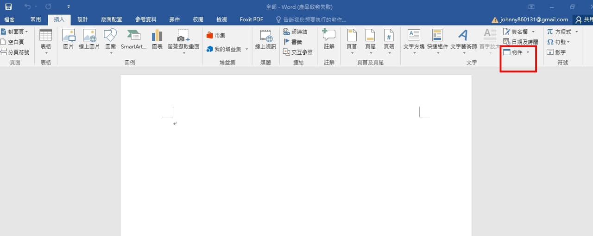Click the 日期及時間 button
593x236 pixels.
[x=520, y=42]
